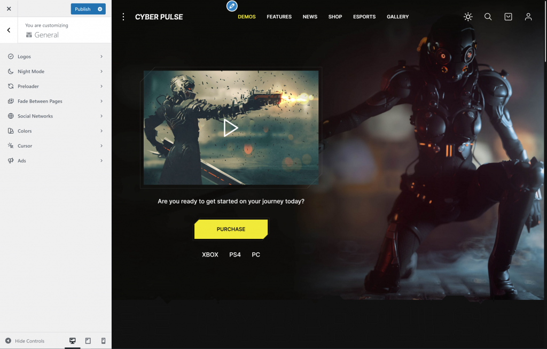Open the DEMOS menu item
The height and width of the screenshot is (349, 547).
pos(247,17)
